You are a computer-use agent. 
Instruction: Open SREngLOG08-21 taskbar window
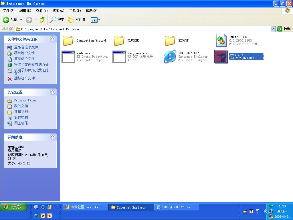pyautogui.click(x=177, y=207)
